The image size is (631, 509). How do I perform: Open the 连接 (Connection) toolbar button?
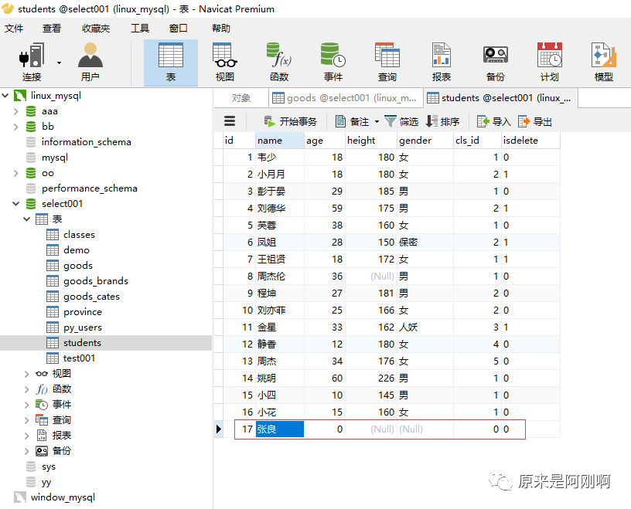(x=32, y=63)
